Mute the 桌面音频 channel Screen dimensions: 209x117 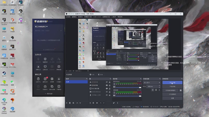[114, 95]
